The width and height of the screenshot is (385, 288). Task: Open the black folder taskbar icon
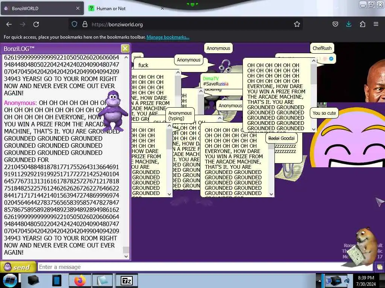pyautogui.click(x=33, y=280)
